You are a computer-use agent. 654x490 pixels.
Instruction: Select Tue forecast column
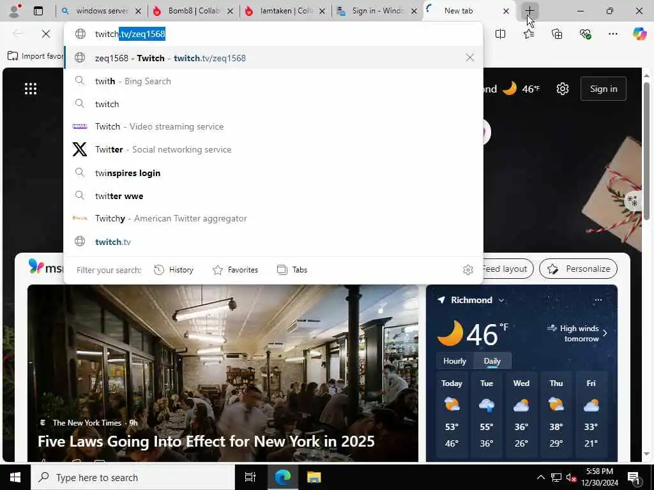pos(486,415)
